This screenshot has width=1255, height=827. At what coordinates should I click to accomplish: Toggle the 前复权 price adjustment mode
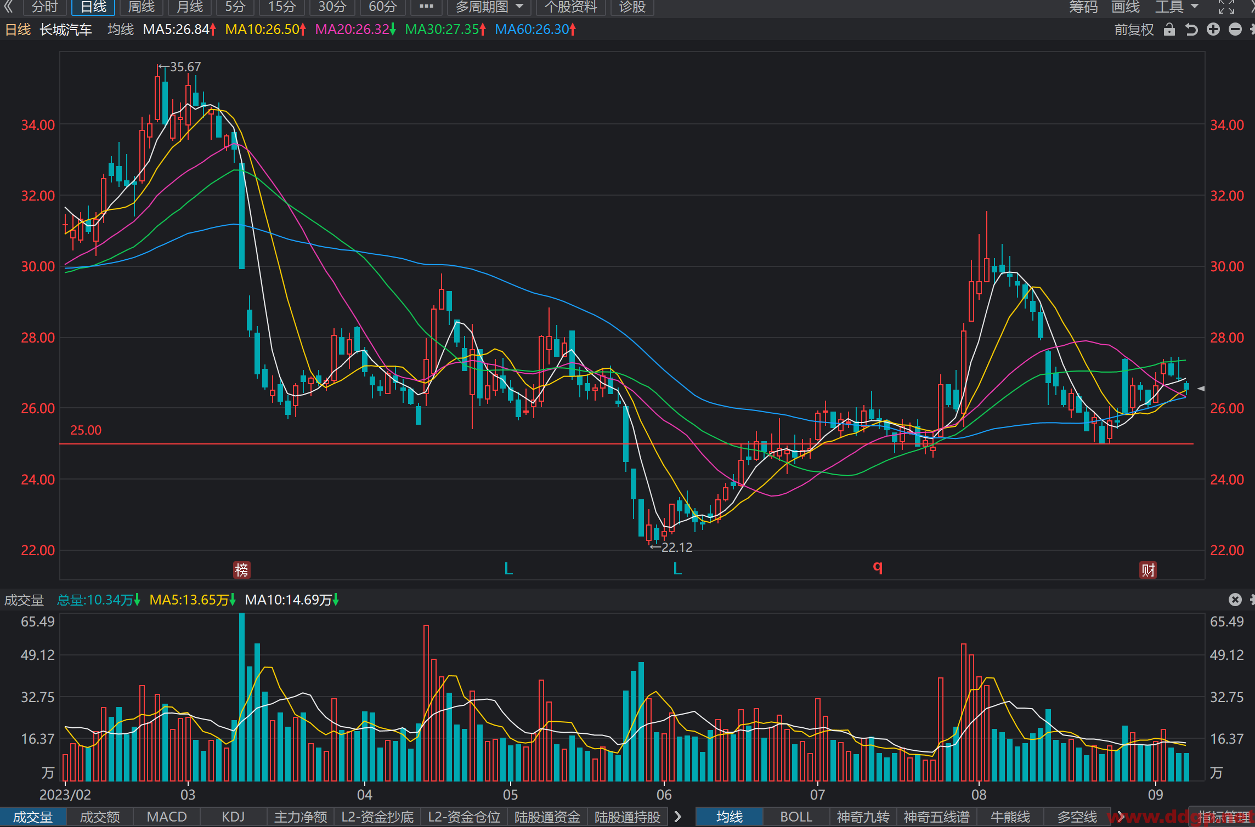1134,30
